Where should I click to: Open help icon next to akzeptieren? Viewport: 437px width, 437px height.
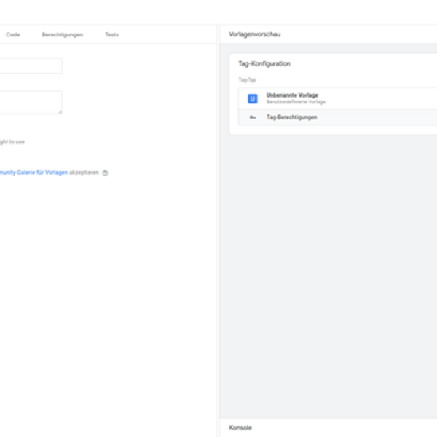click(x=106, y=173)
